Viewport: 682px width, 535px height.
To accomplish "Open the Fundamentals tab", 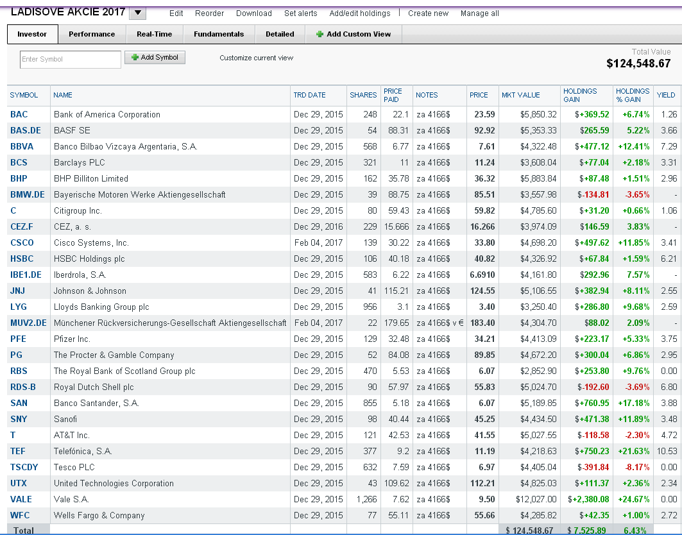I will [219, 34].
